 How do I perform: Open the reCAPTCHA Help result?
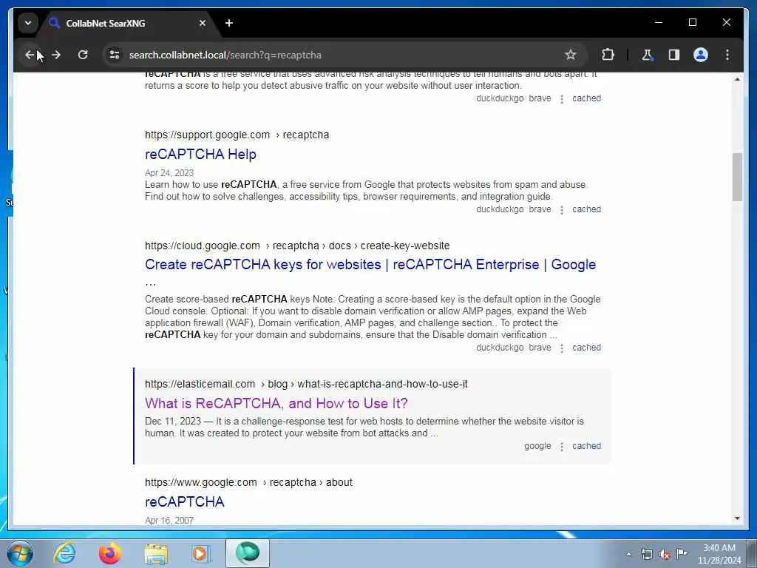click(200, 155)
